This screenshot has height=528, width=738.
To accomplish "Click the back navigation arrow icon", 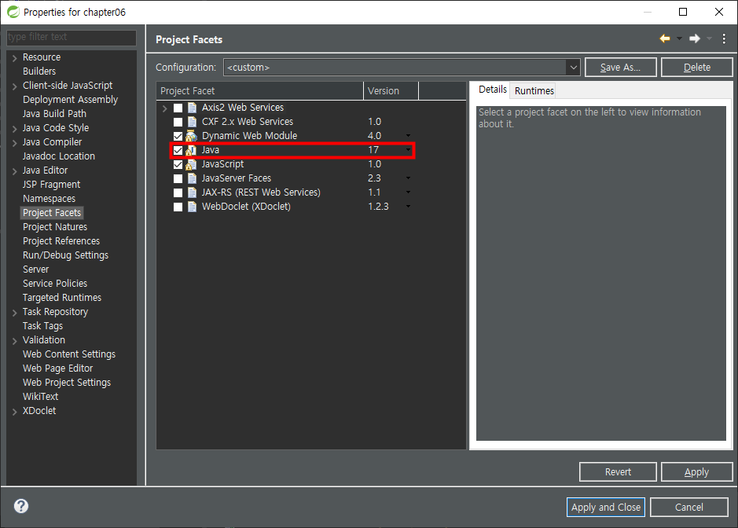I will [665, 38].
